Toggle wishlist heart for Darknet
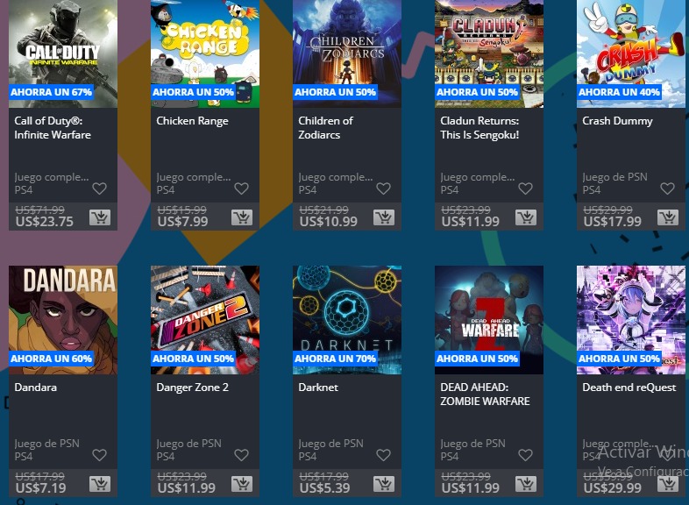The height and width of the screenshot is (505, 689). [x=383, y=455]
